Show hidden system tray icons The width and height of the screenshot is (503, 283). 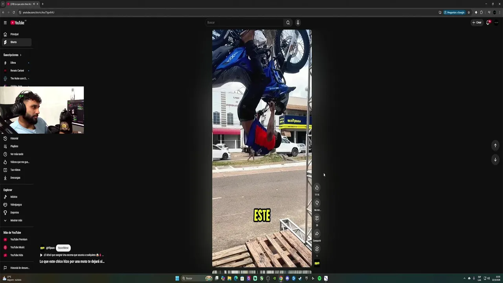tap(464, 278)
